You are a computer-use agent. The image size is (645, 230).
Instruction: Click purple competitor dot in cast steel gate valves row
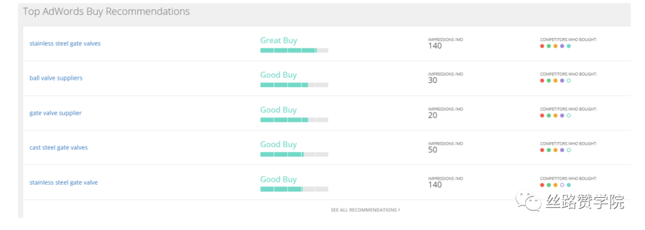tap(562, 150)
